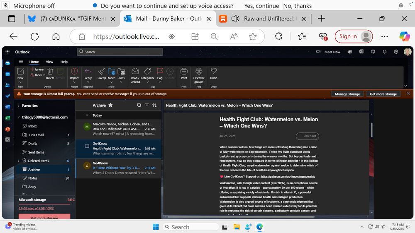
Task: Click the Move to folder icon
Action: pos(111,71)
